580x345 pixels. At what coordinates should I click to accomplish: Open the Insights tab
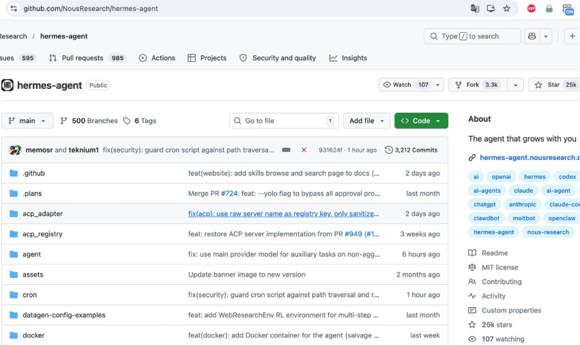coord(348,58)
